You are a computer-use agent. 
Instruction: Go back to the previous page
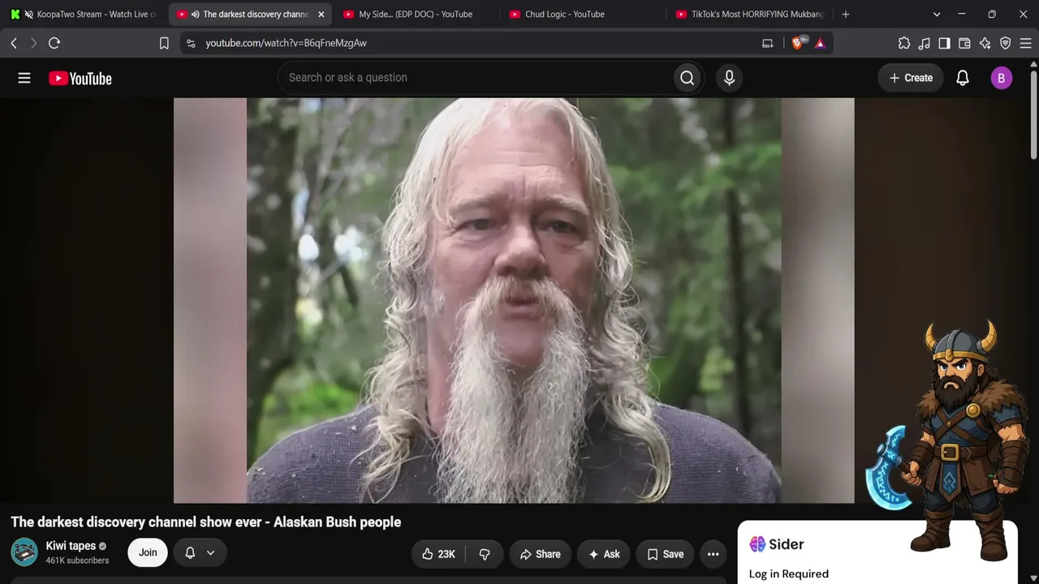[14, 43]
